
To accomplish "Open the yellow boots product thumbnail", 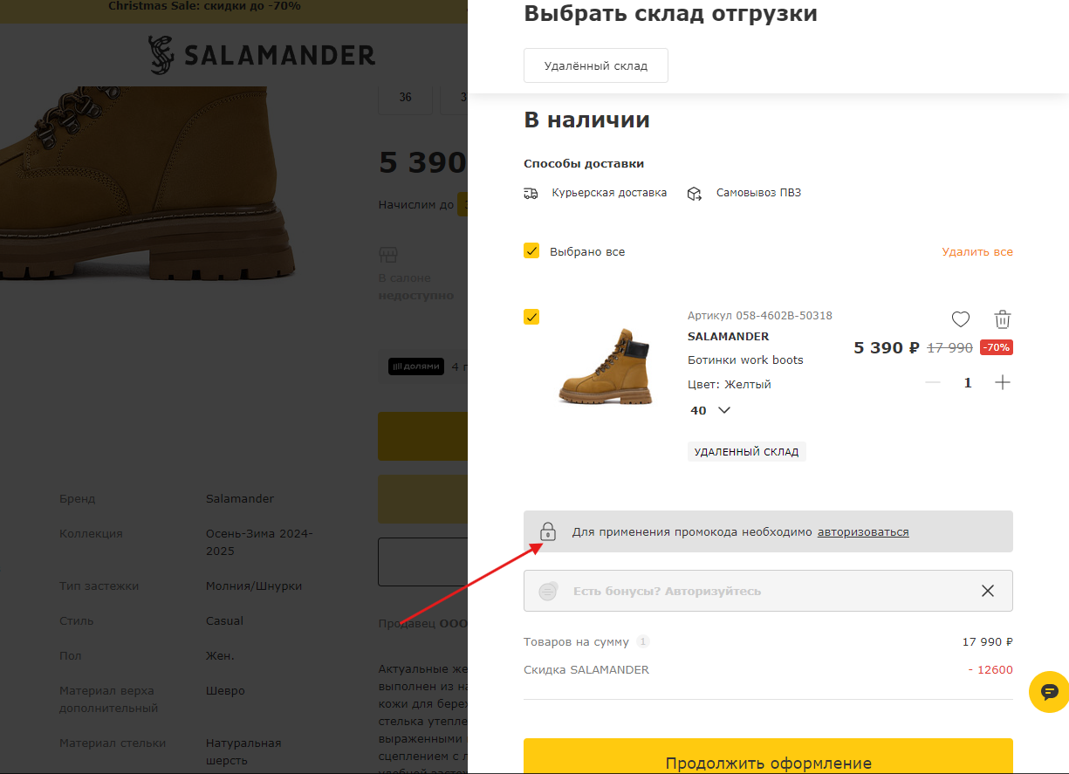I will click(x=606, y=365).
